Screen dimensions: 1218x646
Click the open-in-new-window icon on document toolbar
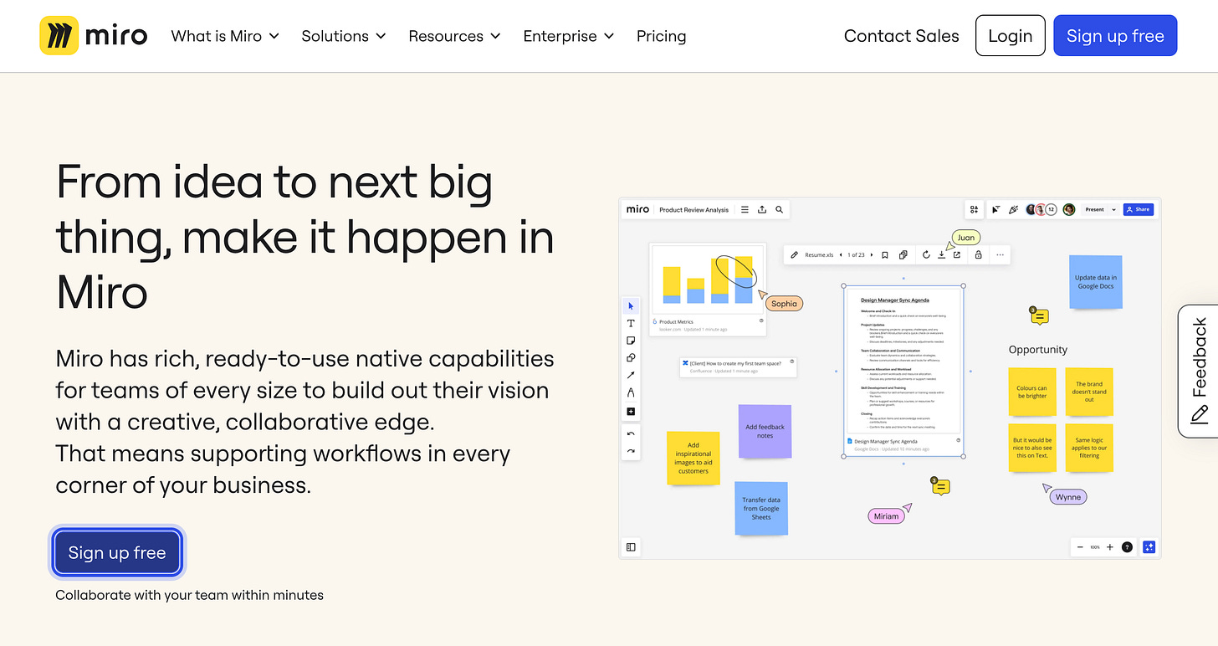click(957, 254)
